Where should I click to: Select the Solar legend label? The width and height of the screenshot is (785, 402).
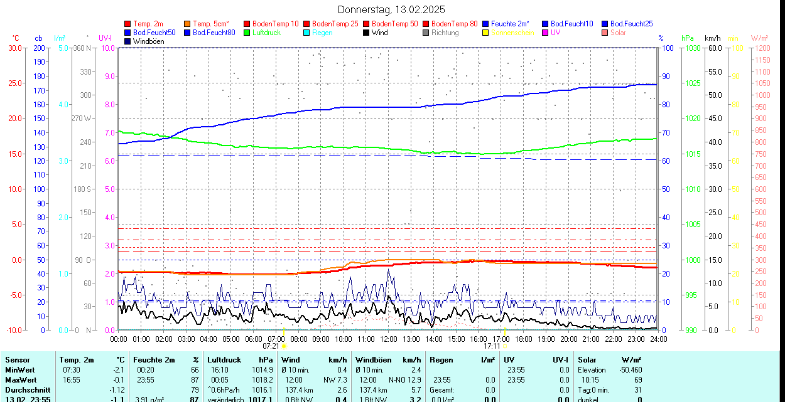618,33
